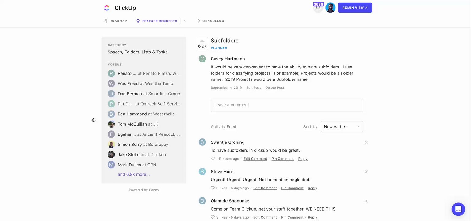
Task: Click the ClickUp logo icon
Action: click(107, 8)
